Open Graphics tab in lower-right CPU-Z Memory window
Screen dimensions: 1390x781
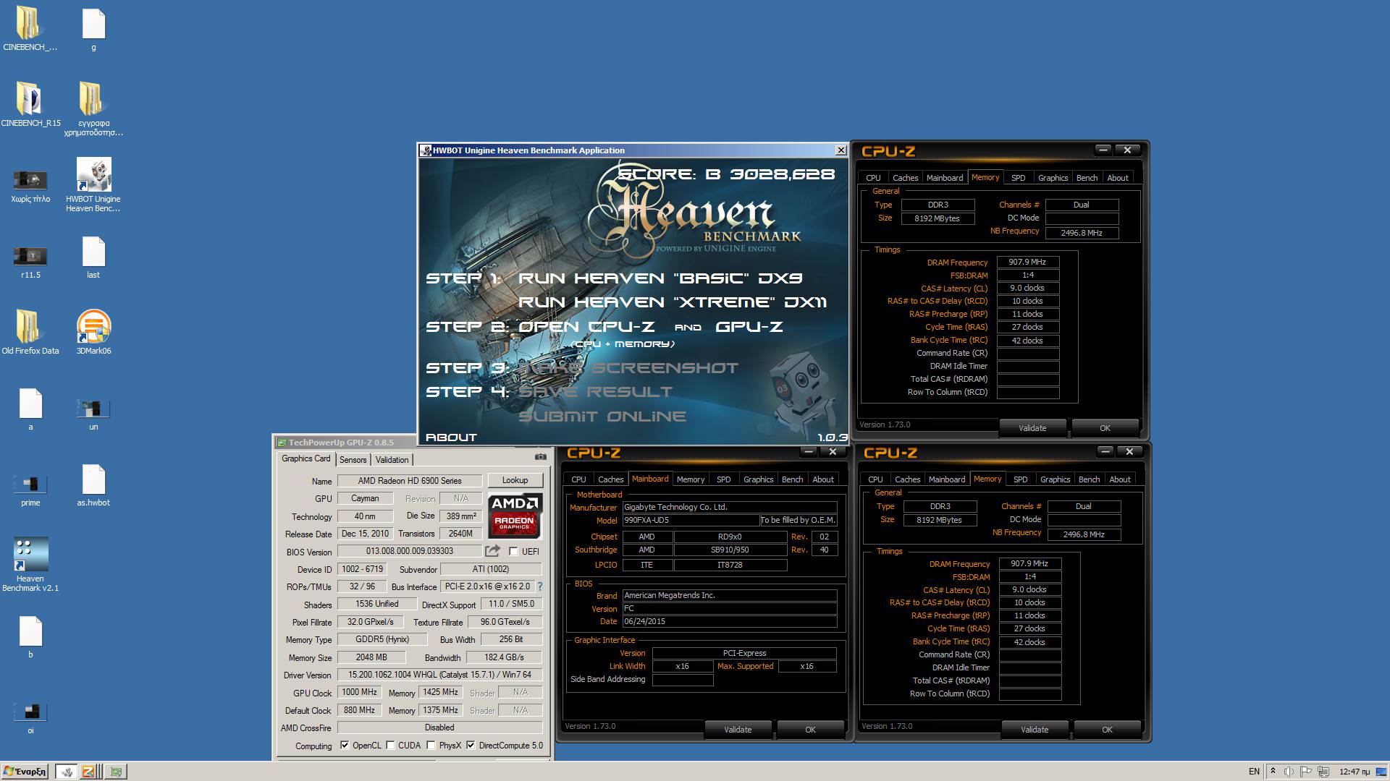[x=1055, y=479]
